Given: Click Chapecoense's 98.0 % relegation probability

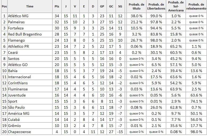Looking at the screenshot, I should 196,132.
